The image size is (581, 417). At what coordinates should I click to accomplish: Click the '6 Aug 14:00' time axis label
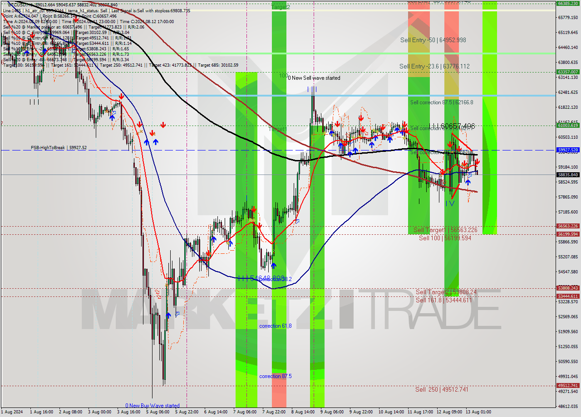[x=216, y=412]
